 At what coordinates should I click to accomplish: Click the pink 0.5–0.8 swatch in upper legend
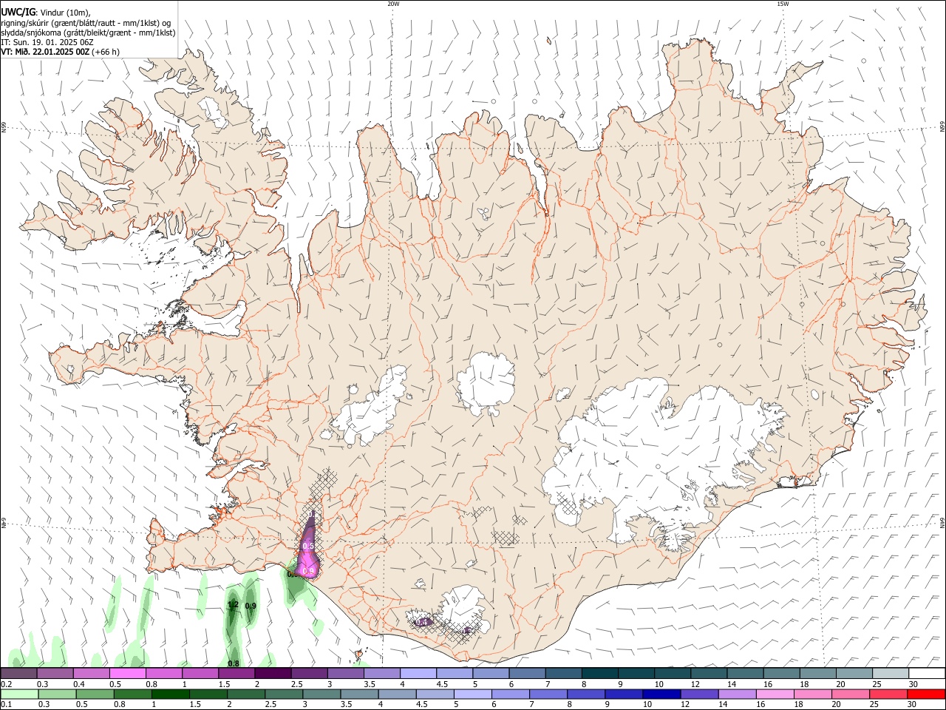click(x=127, y=674)
